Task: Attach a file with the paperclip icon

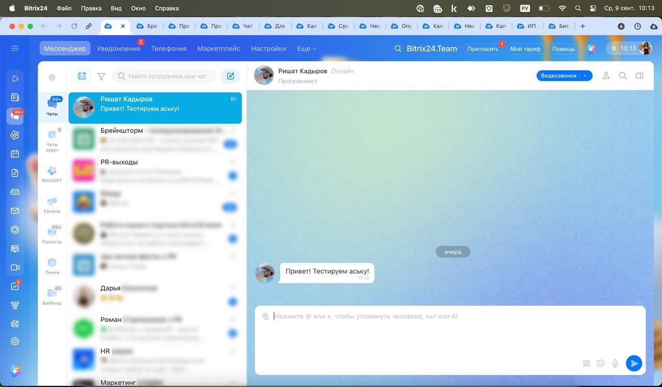Action: [265, 316]
